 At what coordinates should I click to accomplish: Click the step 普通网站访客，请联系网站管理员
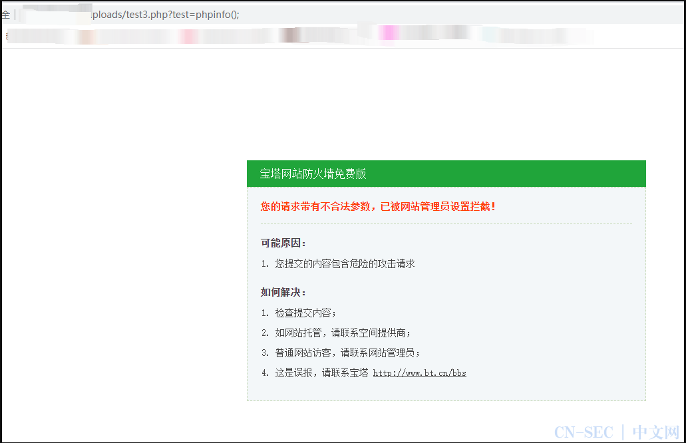tap(347, 353)
